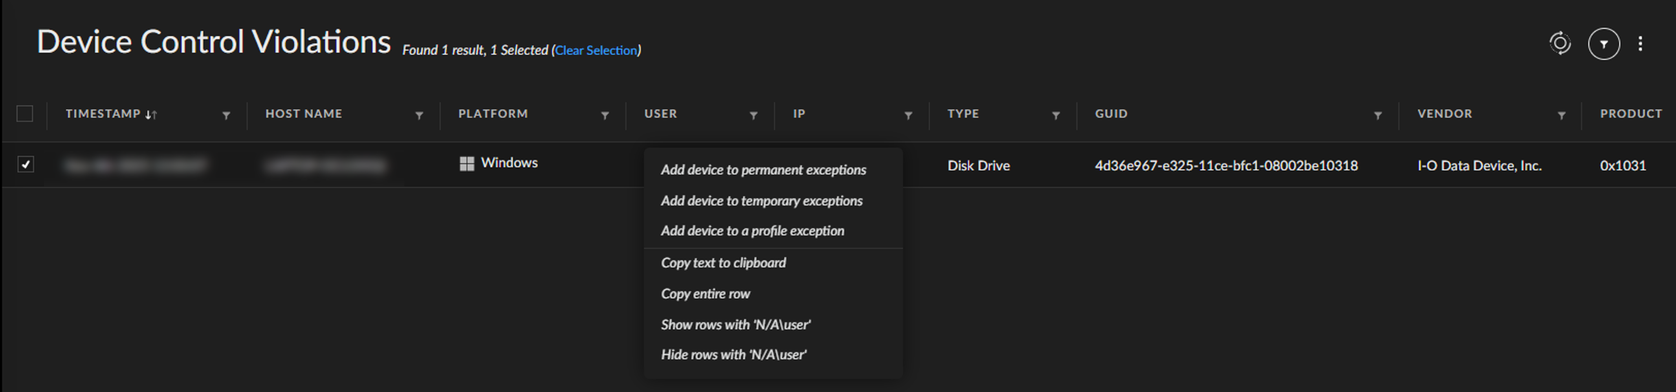Viewport: 1676px width, 392px height.
Task: Click the Clear Selection link
Action: click(x=596, y=50)
